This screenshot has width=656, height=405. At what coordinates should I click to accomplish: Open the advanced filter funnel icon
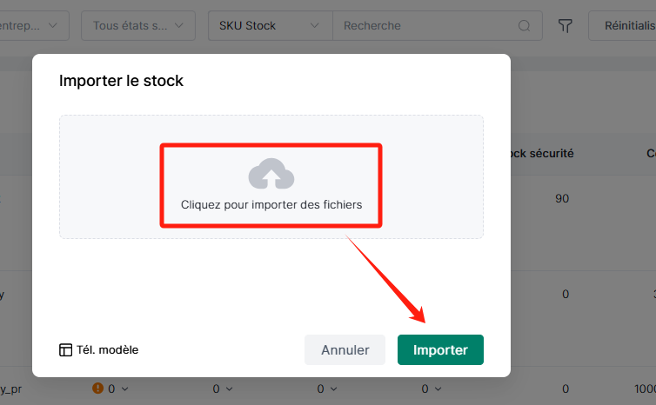[565, 26]
